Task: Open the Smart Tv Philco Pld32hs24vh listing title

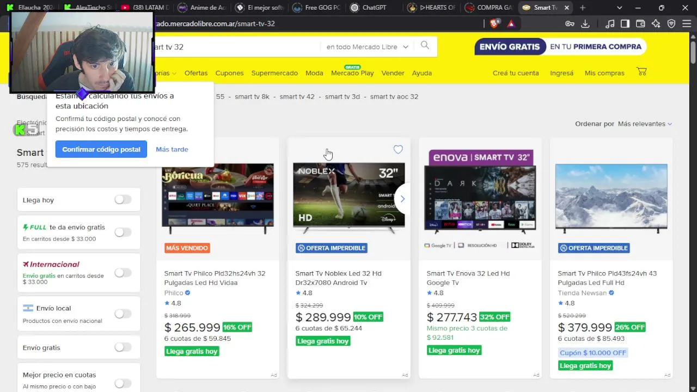Action: 215,278
